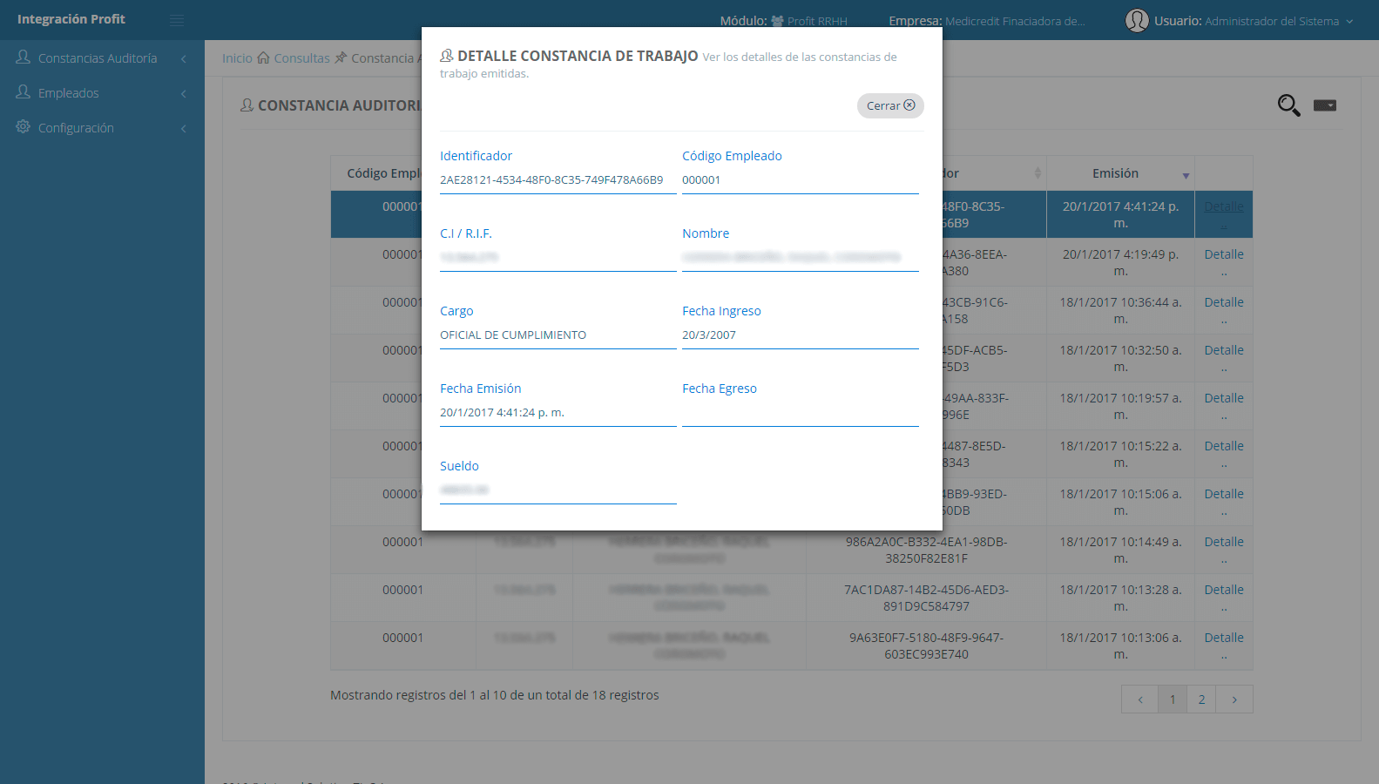
Task: Click the Nombre field
Action: coord(800,258)
